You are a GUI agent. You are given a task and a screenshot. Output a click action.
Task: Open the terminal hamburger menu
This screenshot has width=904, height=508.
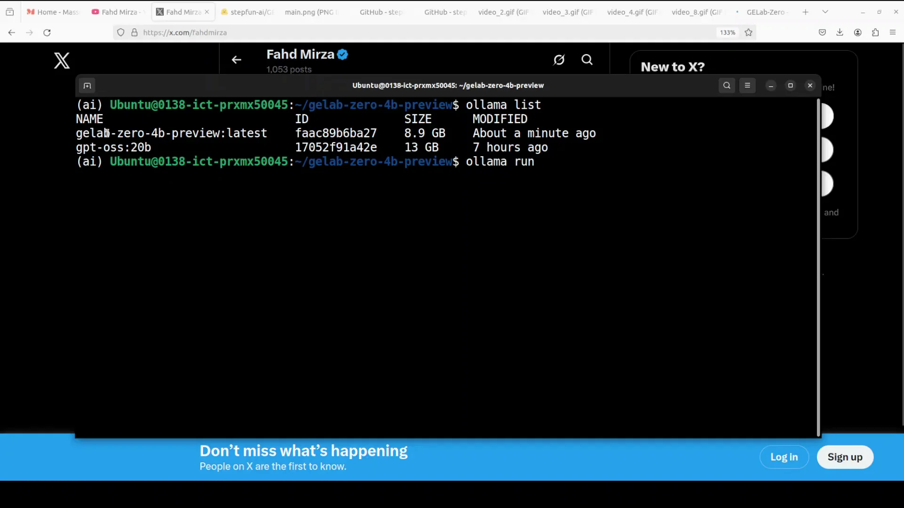747,86
